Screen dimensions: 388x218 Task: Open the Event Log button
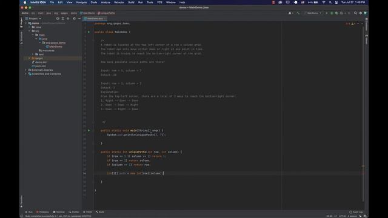tap(356, 212)
